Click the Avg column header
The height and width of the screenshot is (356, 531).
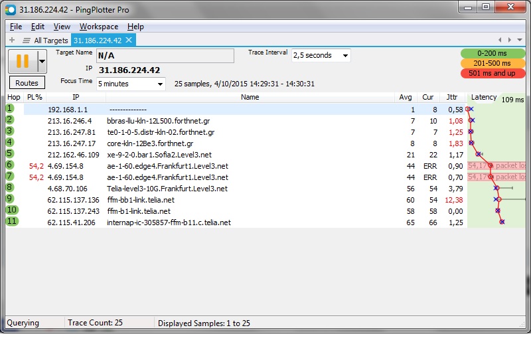coord(406,97)
